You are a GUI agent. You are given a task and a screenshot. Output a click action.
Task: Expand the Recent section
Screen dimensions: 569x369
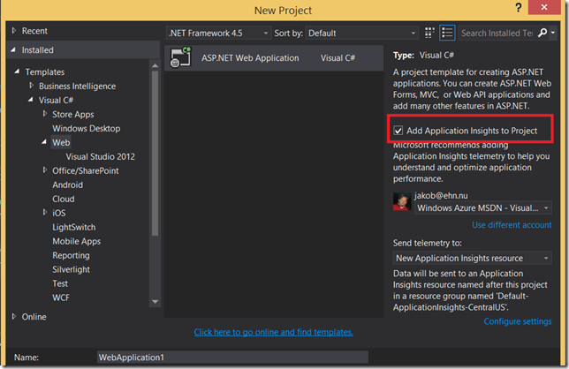(x=14, y=31)
